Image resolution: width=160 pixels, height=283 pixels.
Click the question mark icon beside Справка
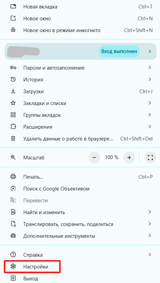(13, 255)
